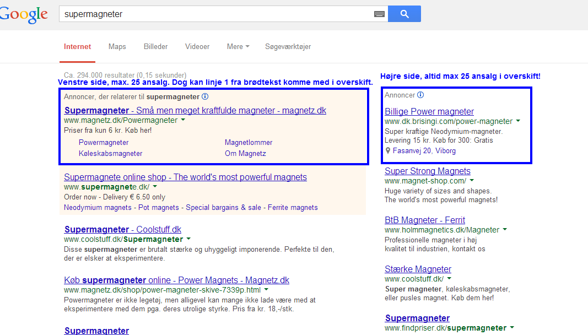Expand arrow next to www.dk.brisingi.com/power-magneter
This screenshot has height=335, width=588.
(518, 121)
